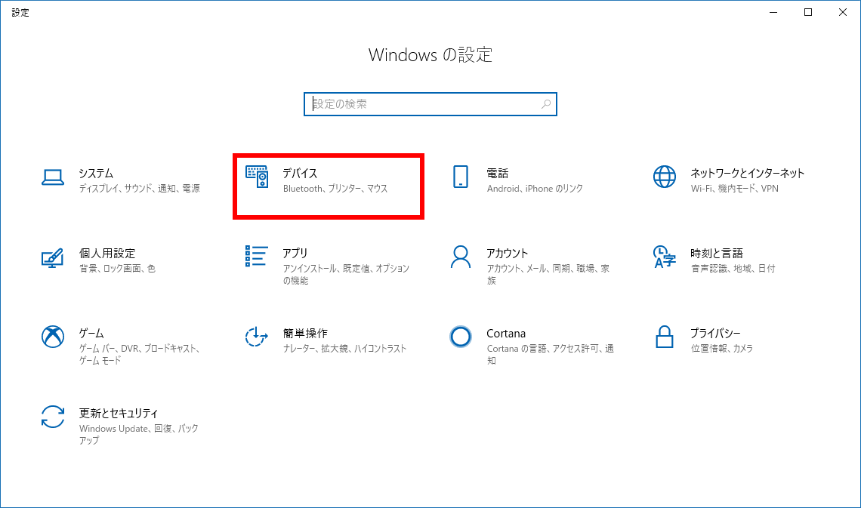The width and height of the screenshot is (861, 508).
Task: Maximize the 設定 window
Action: (808, 12)
